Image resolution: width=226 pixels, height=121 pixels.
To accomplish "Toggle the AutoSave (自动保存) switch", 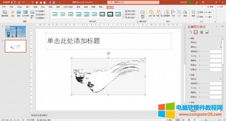I will (13, 2).
